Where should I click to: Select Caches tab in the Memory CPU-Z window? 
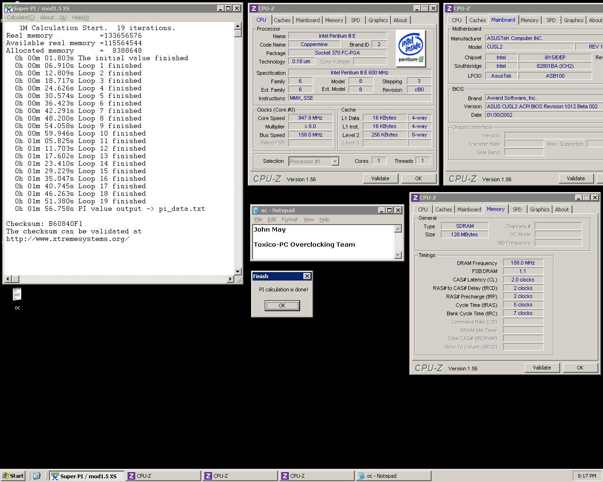(443, 209)
